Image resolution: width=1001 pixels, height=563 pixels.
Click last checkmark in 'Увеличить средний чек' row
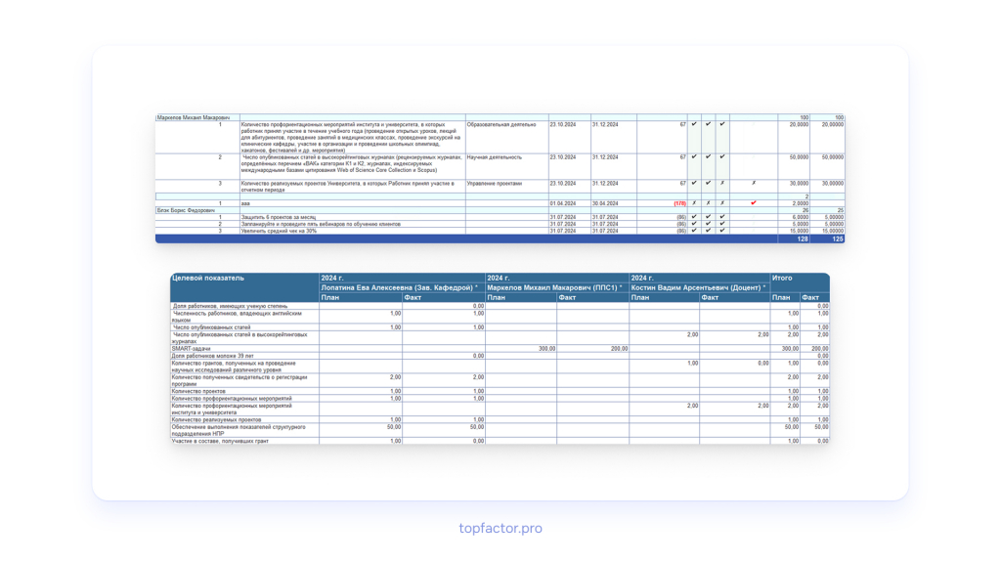click(x=722, y=231)
